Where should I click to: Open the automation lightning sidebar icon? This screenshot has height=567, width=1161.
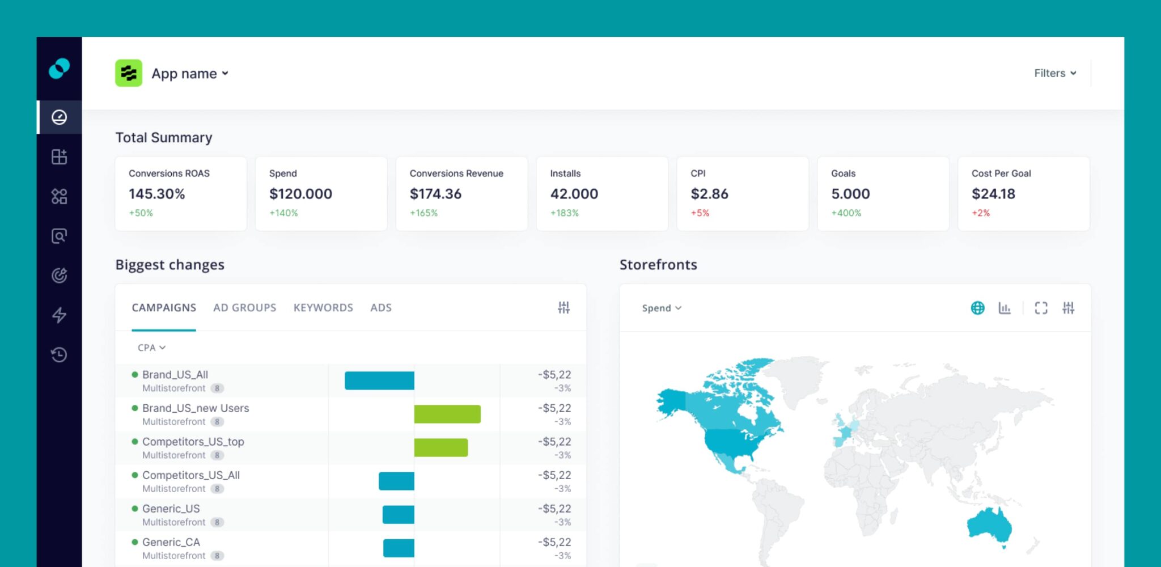point(59,315)
